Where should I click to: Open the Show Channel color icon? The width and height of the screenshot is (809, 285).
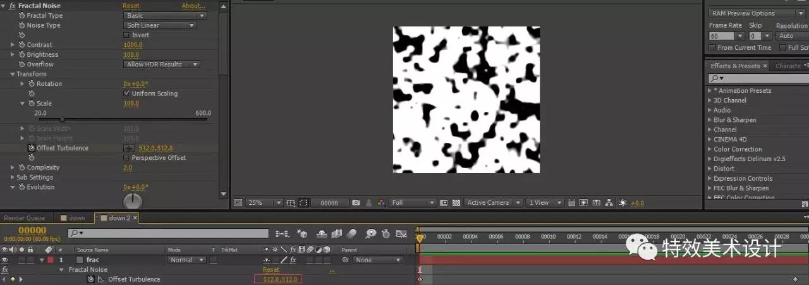(x=381, y=203)
